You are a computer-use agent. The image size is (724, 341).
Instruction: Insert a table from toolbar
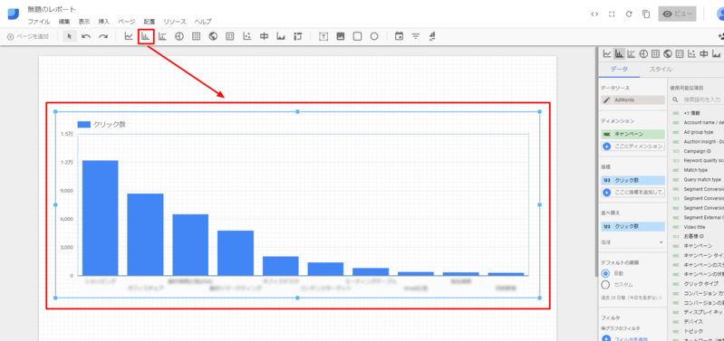[197, 36]
